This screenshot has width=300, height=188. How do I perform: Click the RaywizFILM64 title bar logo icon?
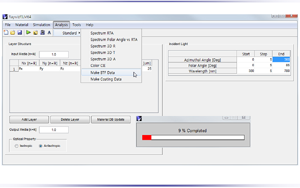click(6, 17)
